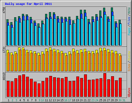Viewport: 132px width, 103px height.
Task: Click day label 21 on x-axis
Action: point(85,100)
